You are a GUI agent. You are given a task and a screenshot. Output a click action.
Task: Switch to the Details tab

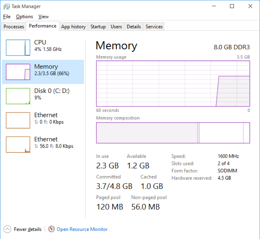(x=134, y=27)
